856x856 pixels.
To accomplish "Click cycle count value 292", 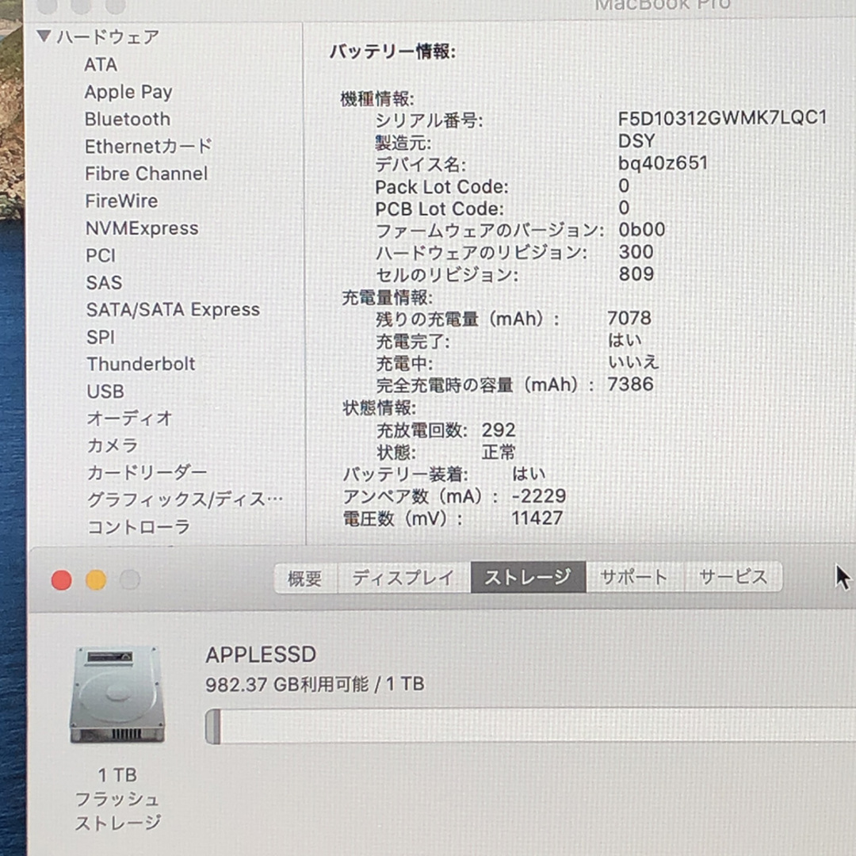I will [x=499, y=430].
